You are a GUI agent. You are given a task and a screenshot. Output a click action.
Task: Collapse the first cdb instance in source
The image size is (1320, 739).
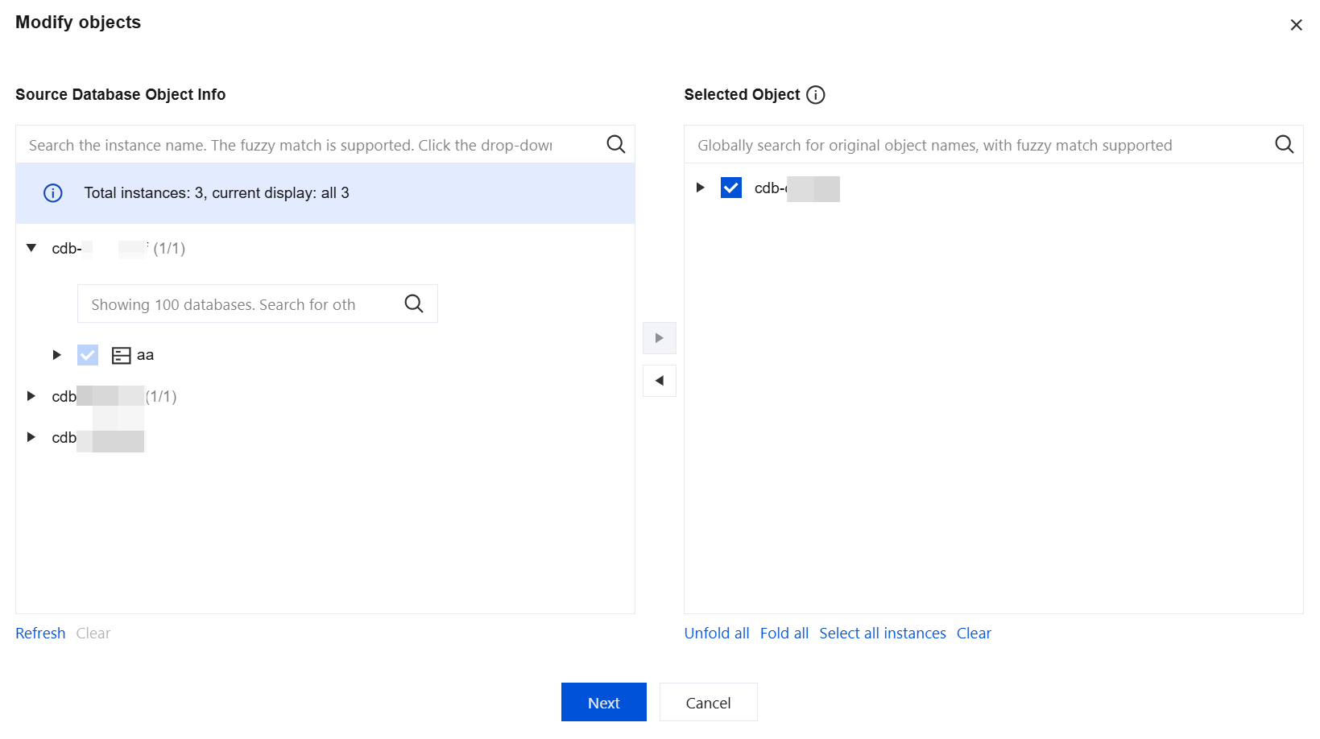pyautogui.click(x=31, y=248)
